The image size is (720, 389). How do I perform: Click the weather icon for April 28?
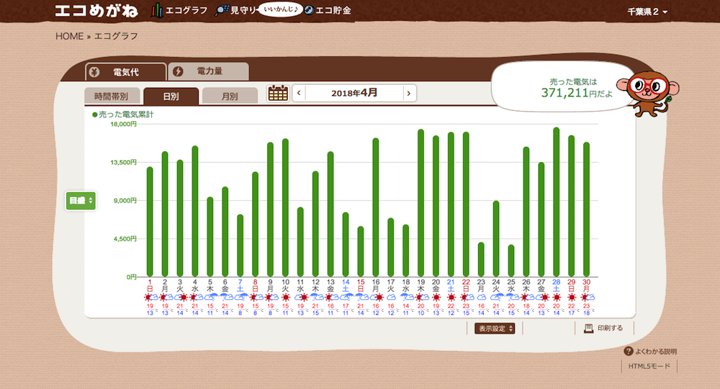click(556, 298)
